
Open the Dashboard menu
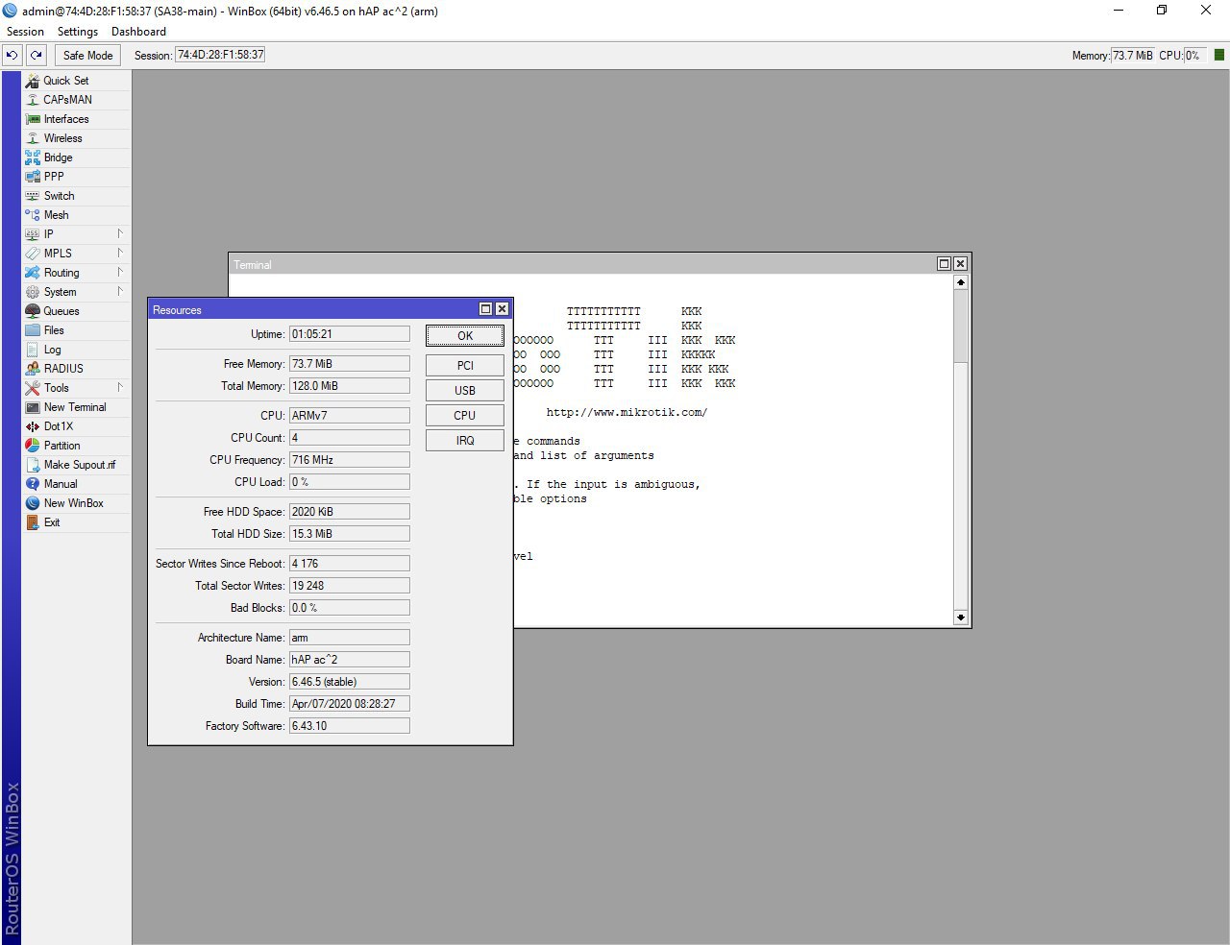click(138, 32)
